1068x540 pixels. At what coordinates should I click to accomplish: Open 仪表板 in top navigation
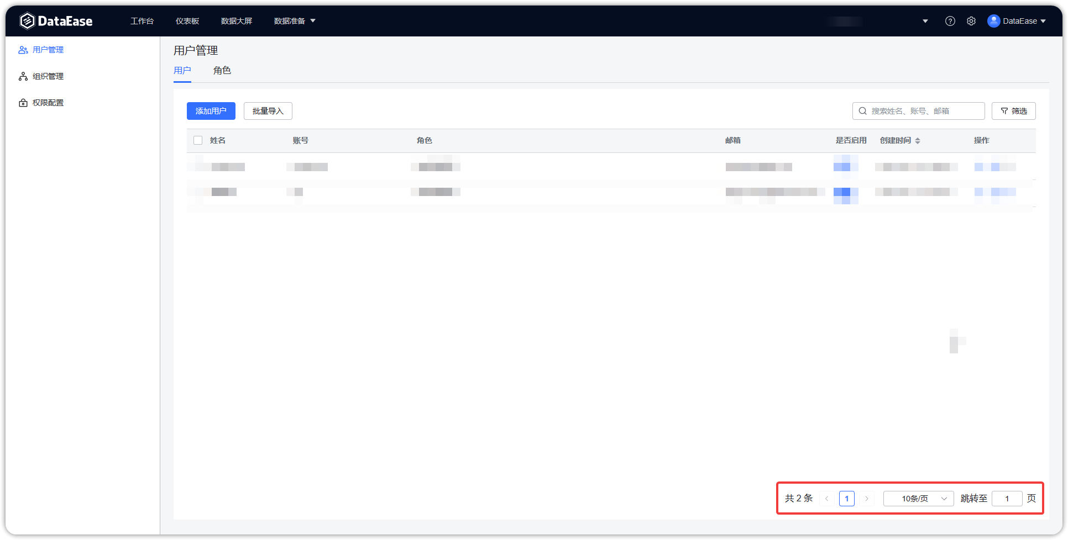(x=187, y=21)
